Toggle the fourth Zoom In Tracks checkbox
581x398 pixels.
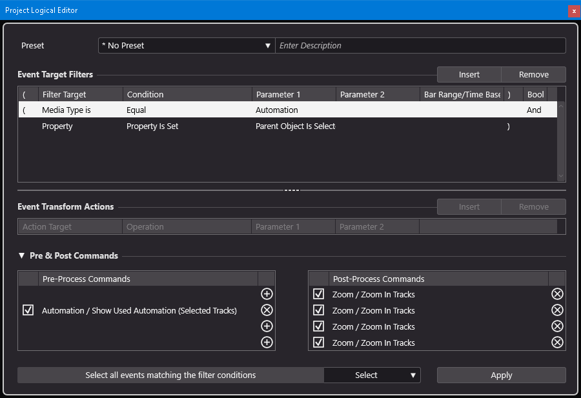318,343
